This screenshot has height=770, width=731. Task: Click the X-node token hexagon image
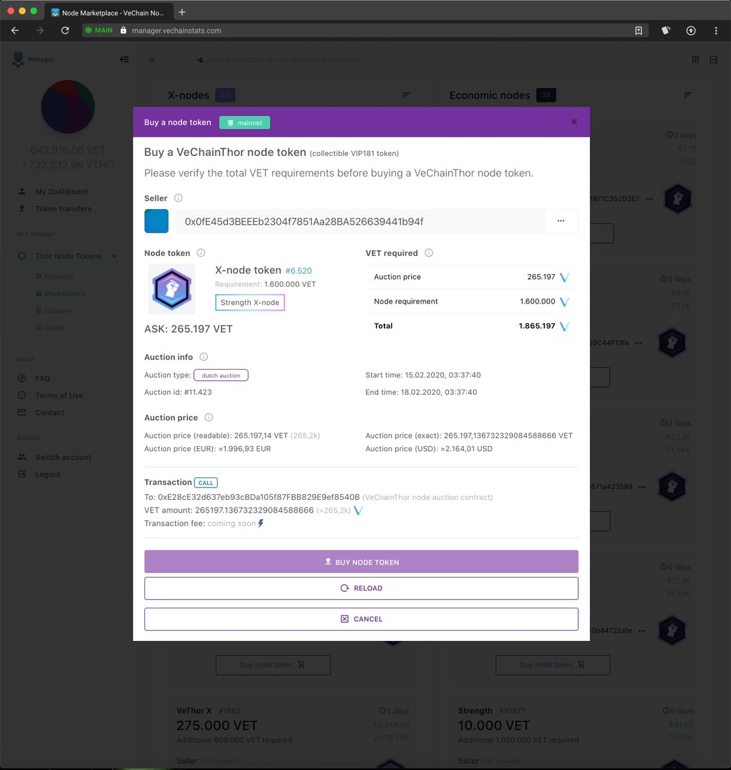pyautogui.click(x=171, y=289)
